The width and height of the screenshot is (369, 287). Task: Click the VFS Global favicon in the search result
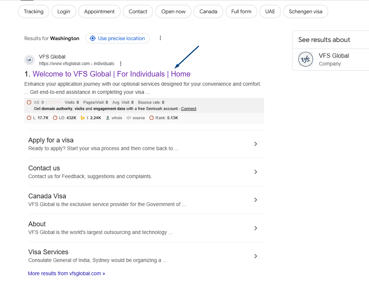point(30,60)
